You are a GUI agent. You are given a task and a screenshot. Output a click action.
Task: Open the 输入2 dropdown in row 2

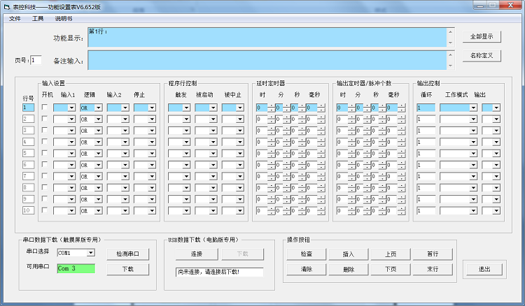[118, 119]
